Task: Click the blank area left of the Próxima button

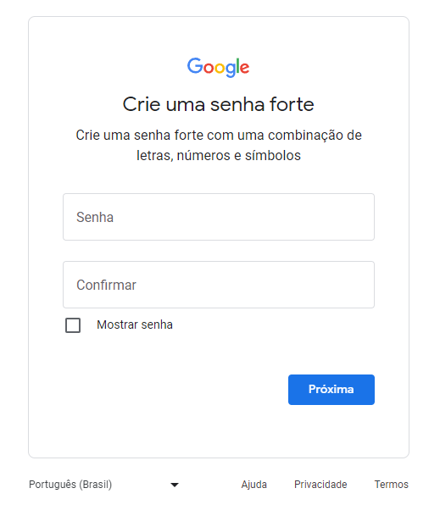Action: pos(175,390)
